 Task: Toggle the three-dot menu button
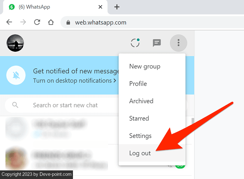coord(179,43)
